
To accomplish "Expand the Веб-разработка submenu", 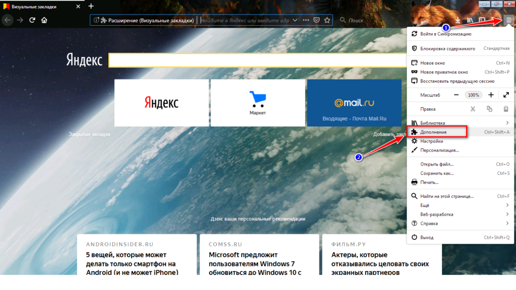I will tap(460, 214).
